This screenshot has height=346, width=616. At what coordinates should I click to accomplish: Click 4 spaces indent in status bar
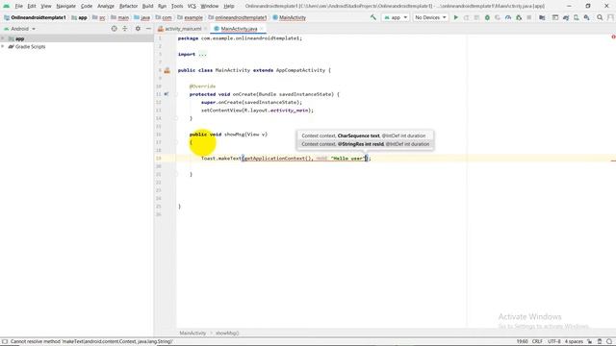[574, 341]
